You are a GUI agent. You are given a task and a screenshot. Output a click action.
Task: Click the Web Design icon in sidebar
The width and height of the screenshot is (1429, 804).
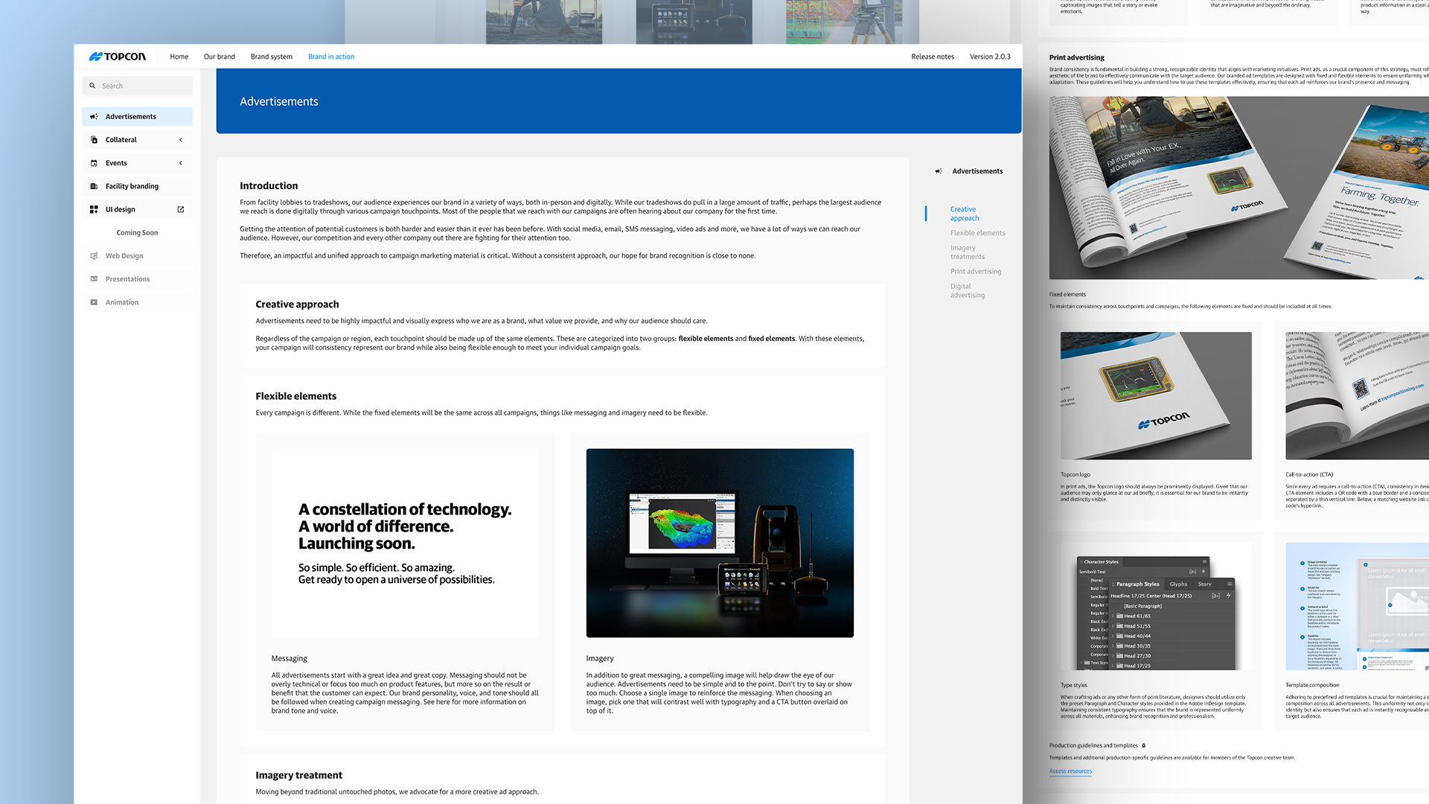point(94,256)
